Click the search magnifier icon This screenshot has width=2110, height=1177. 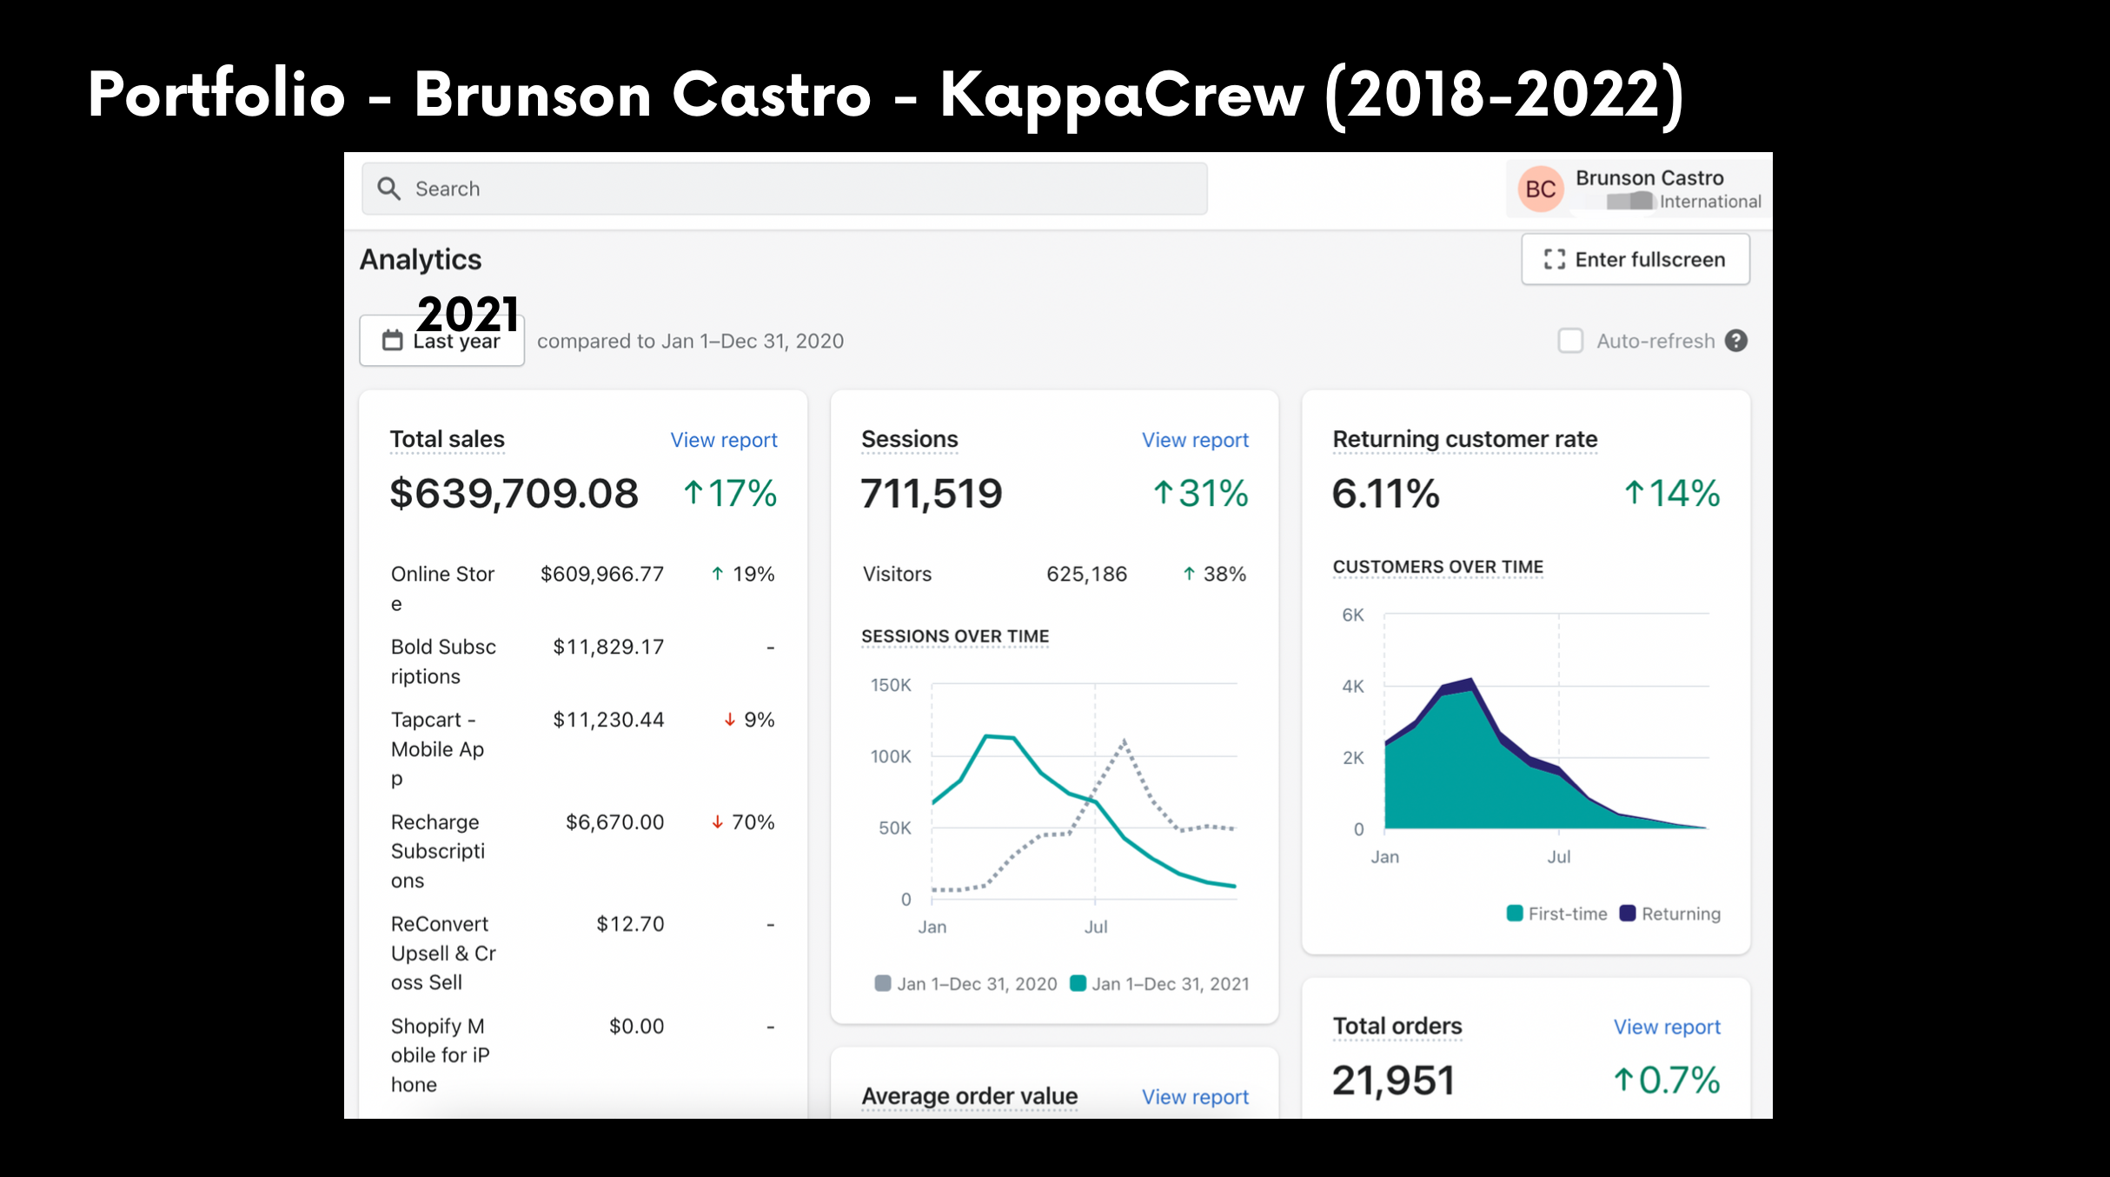point(388,189)
